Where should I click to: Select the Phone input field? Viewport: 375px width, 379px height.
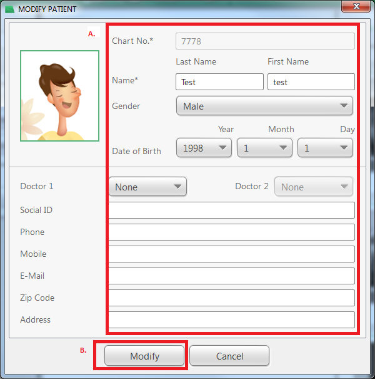click(x=231, y=232)
